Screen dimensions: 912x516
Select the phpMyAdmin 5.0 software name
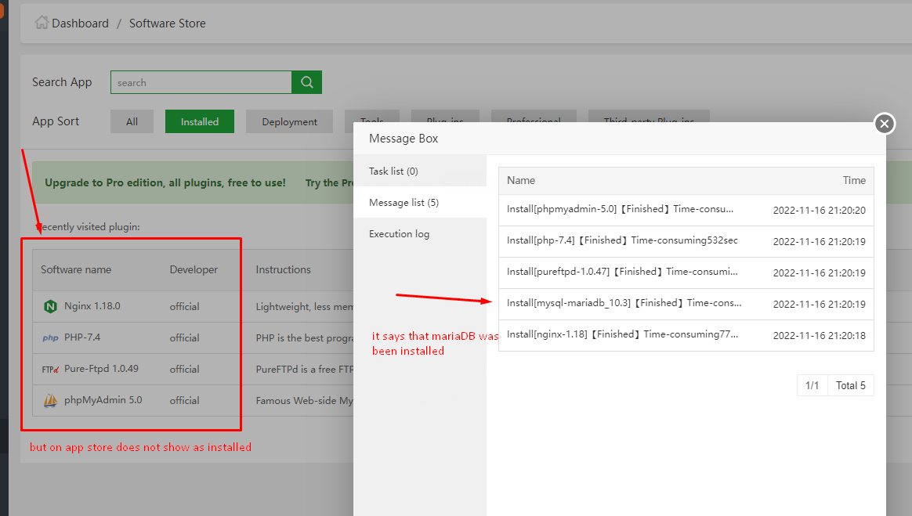[103, 400]
